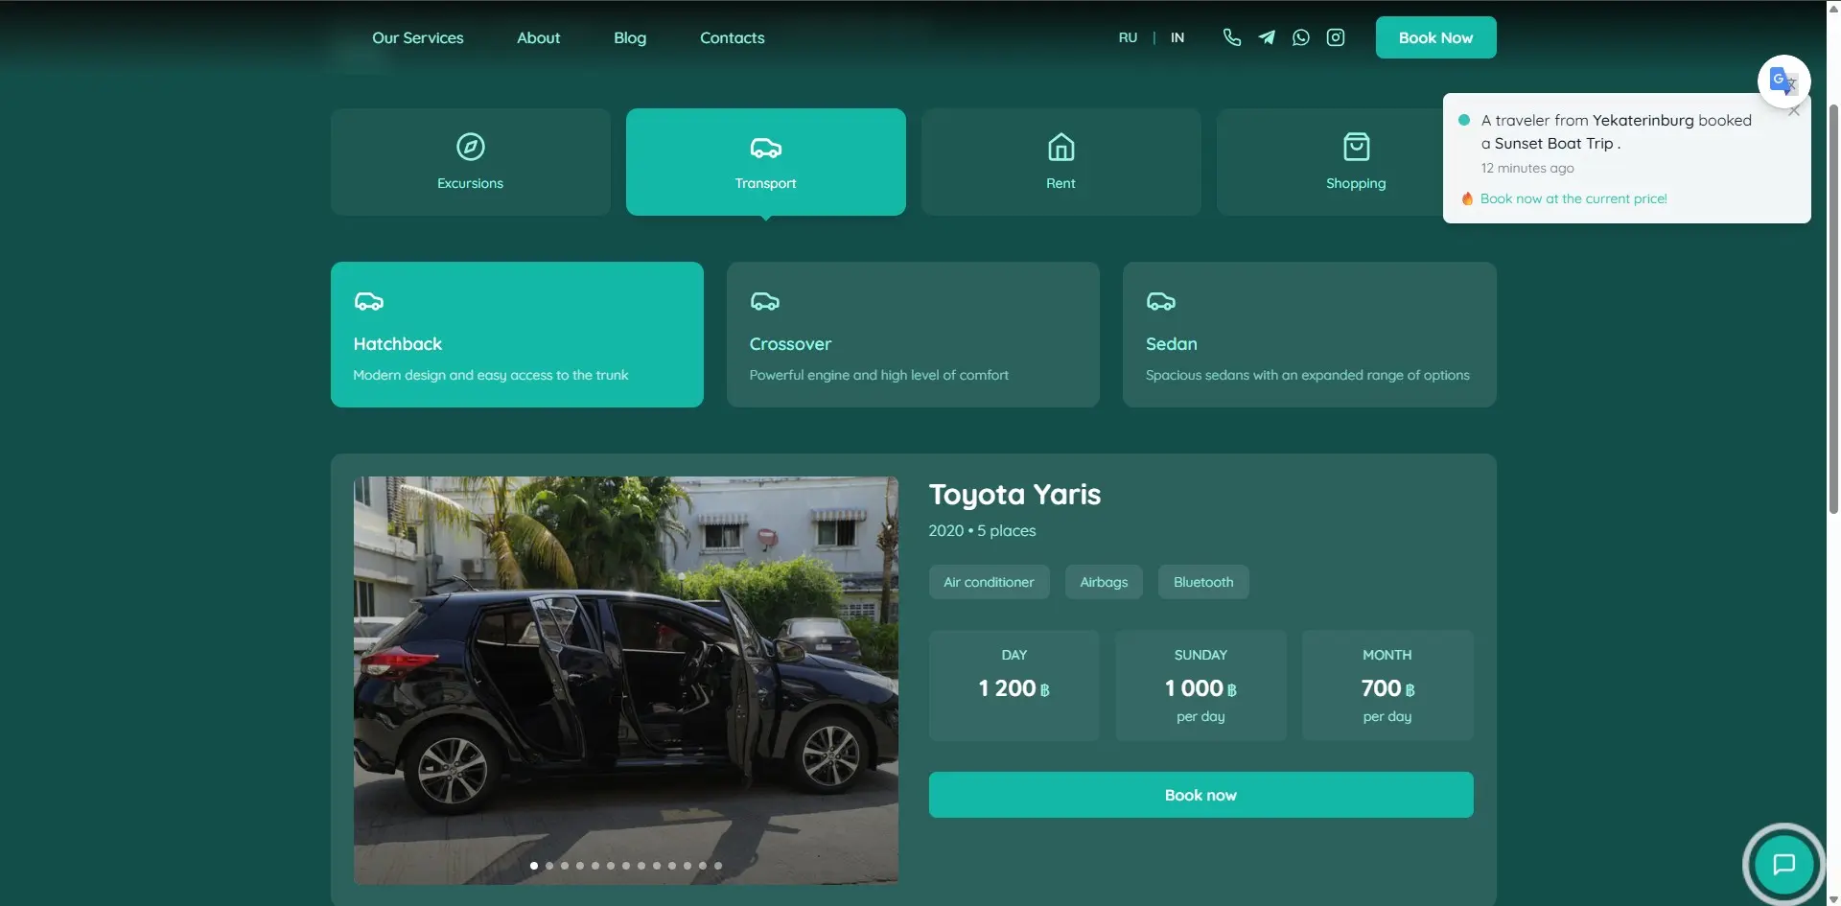The width and height of the screenshot is (1841, 906).
Task: Open the Blog page
Action: coord(630,37)
